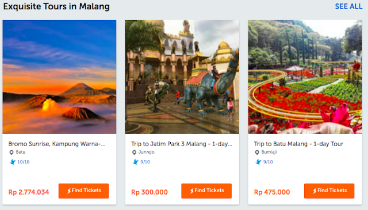The image size is (368, 210).
Task: Select the location pin icon beside Batu
Action: pyautogui.click(x=11, y=152)
